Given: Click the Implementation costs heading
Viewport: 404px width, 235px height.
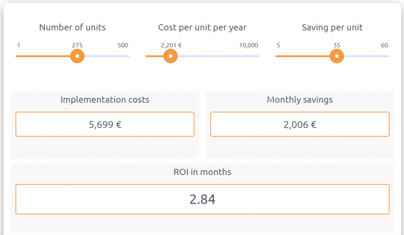Looking at the screenshot, I should 105,100.
